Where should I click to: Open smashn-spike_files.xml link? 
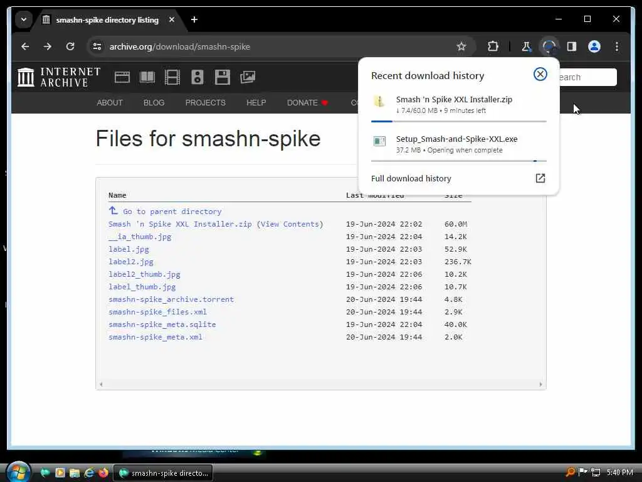(x=157, y=312)
